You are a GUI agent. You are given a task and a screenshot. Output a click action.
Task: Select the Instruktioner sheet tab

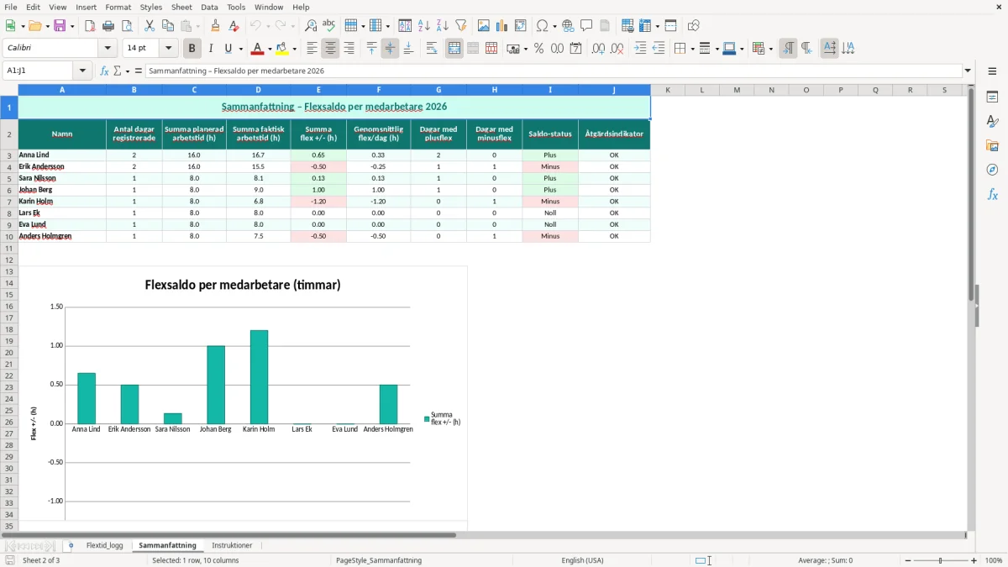point(232,545)
